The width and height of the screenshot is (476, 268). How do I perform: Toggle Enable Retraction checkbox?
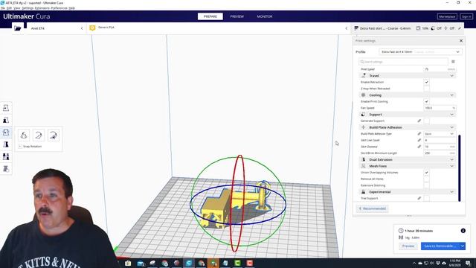pos(426,82)
